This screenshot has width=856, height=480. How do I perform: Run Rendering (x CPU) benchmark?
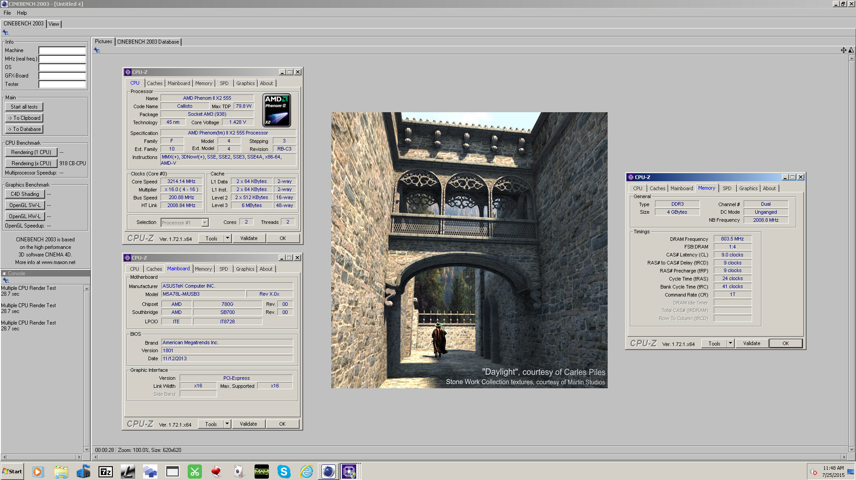click(31, 163)
